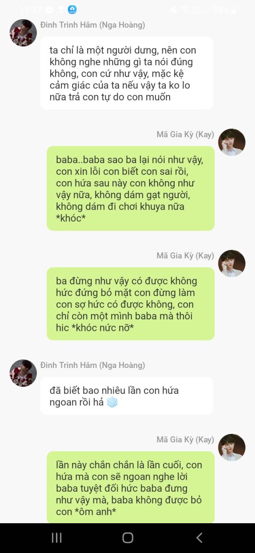Tap the Android back button
The width and height of the screenshot is (255, 553).
click(199, 538)
